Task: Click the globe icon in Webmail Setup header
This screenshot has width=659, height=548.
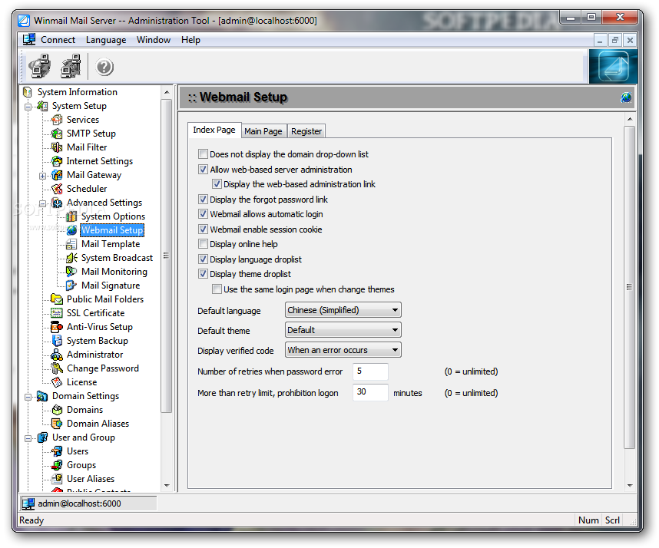Action: [626, 97]
